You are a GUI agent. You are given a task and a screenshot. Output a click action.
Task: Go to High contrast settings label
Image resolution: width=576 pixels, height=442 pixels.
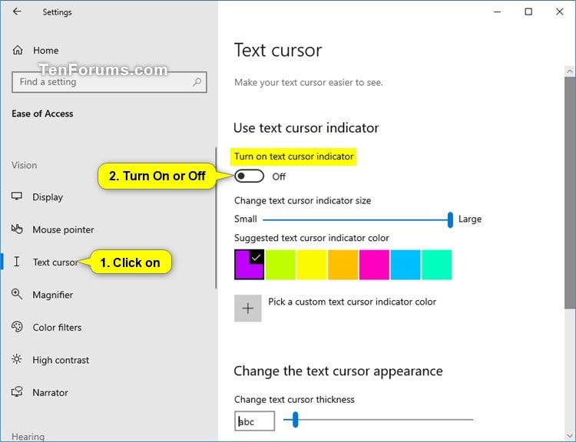pyautogui.click(x=61, y=360)
